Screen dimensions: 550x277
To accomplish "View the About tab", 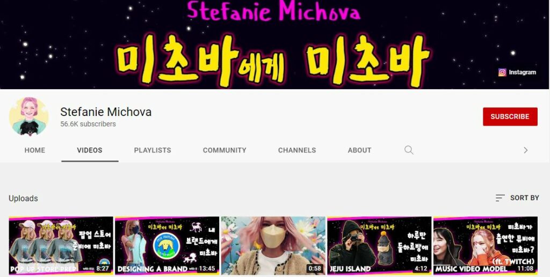I will pos(359,150).
